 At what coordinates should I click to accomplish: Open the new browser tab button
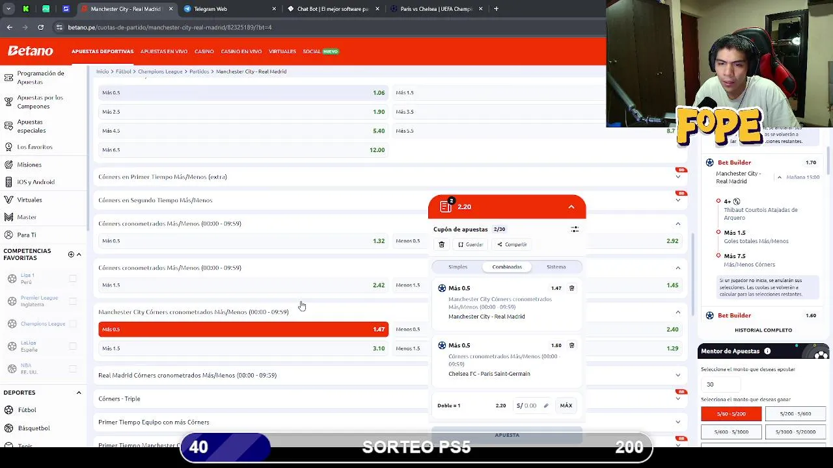pos(496,9)
